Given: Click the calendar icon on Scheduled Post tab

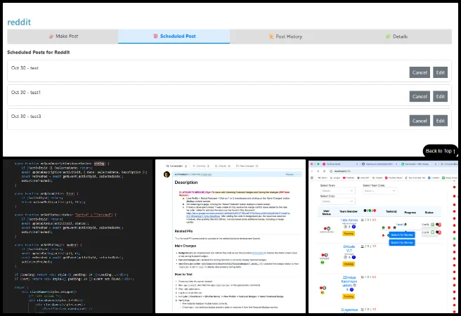Looking at the screenshot, I should point(155,36).
